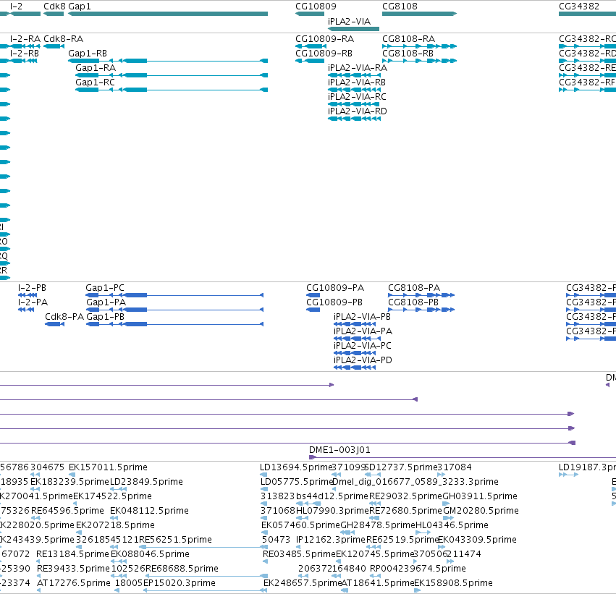The height and width of the screenshot is (594, 616).
Task: Click the iPLA2-VIA-RC transcript label
Action: tap(357, 97)
